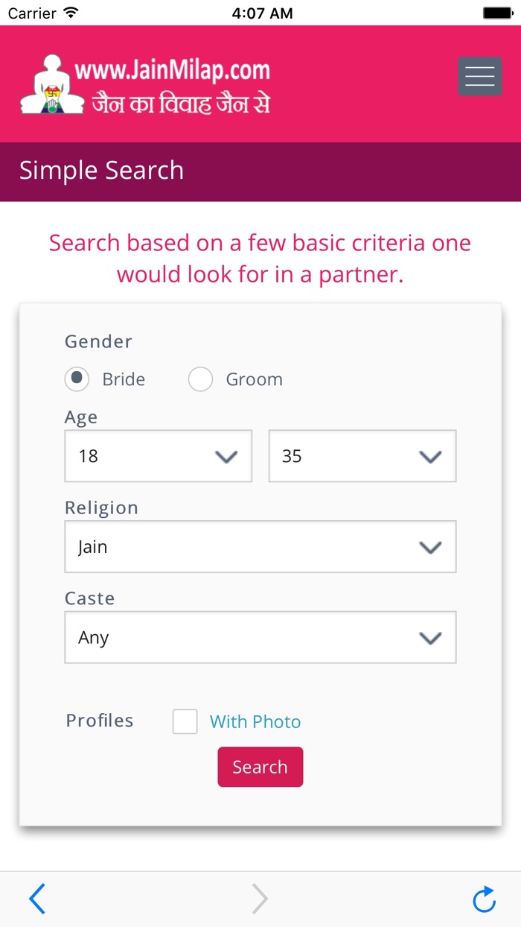Screen dimensions: 521x927
Task: Open the maximum age dropdown showing 35
Action: pyautogui.click(x=362, y=455)
